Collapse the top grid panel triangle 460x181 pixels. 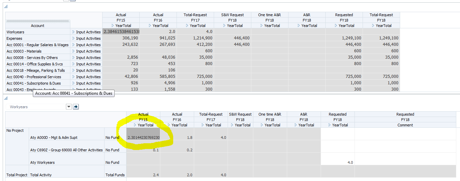coord(6,6)
